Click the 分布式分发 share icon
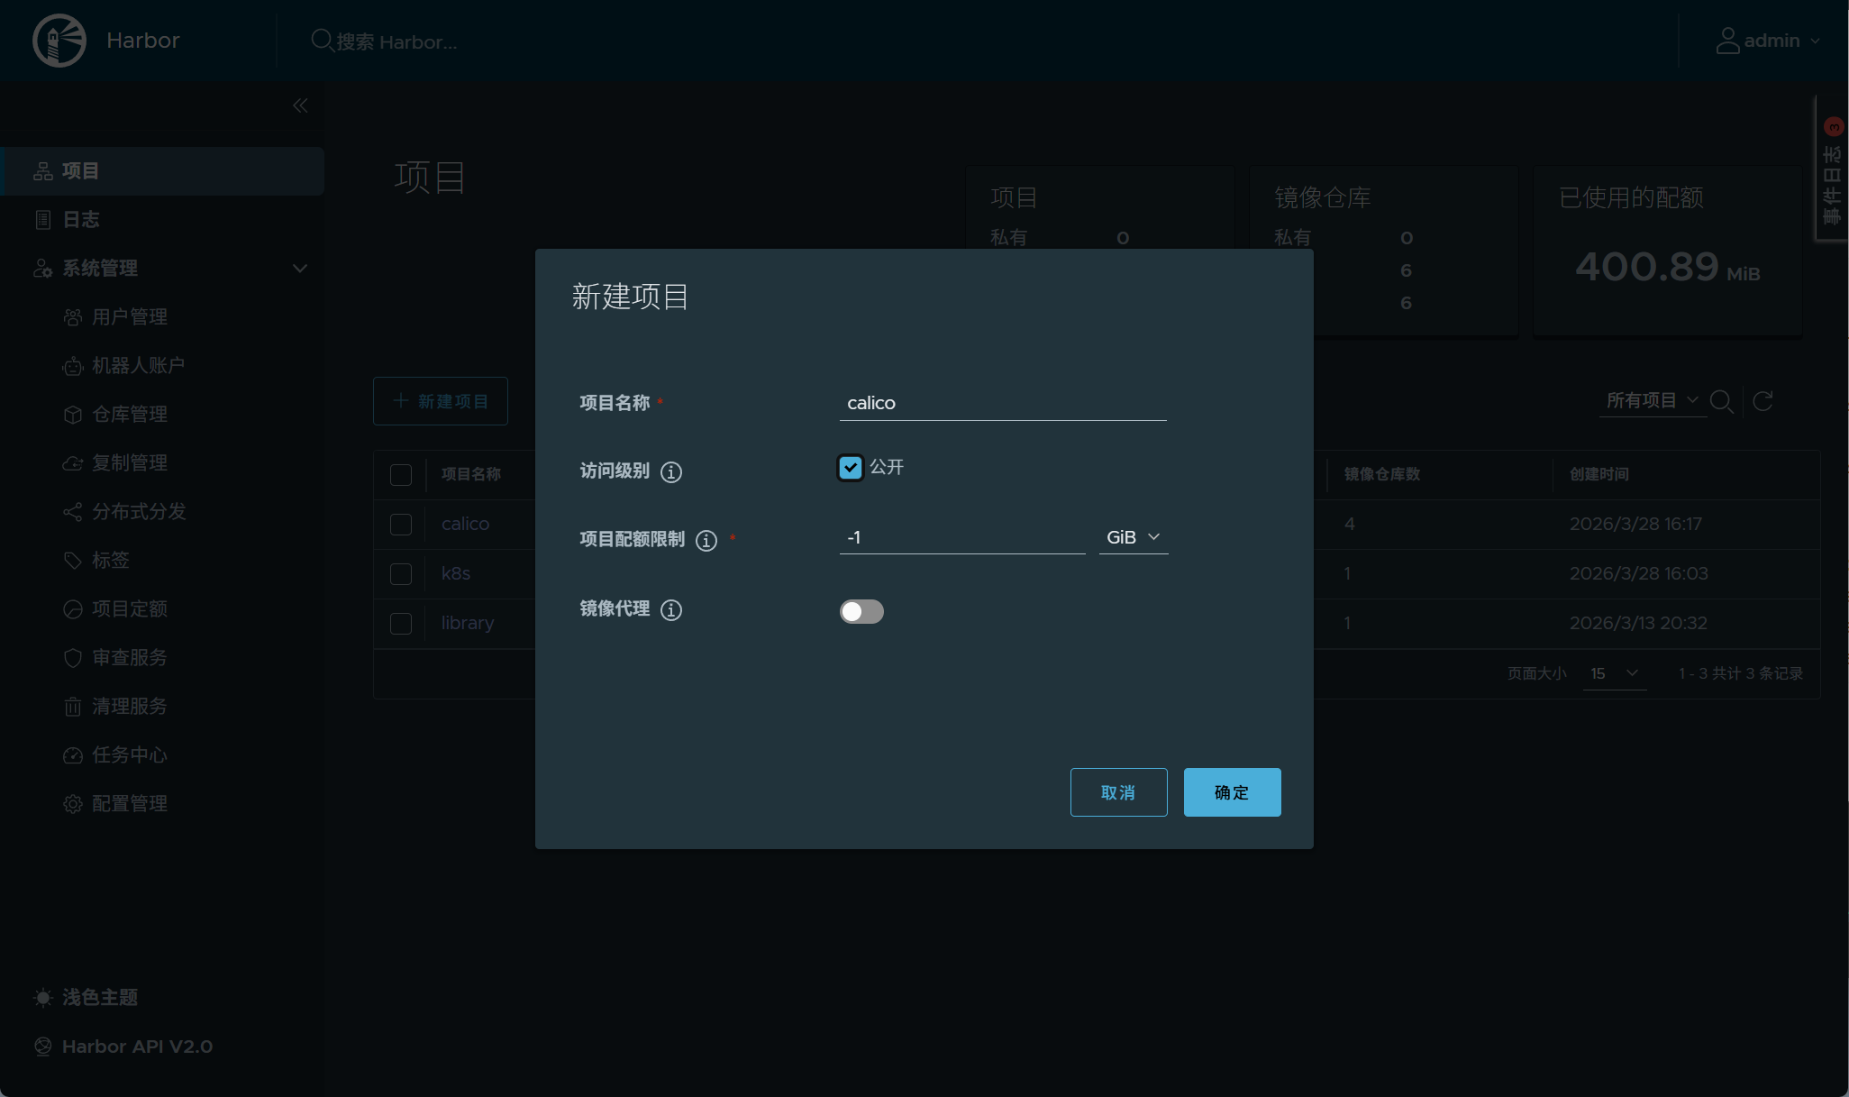The width and height of the screenshot is (1849, 1097). point(73,512)
